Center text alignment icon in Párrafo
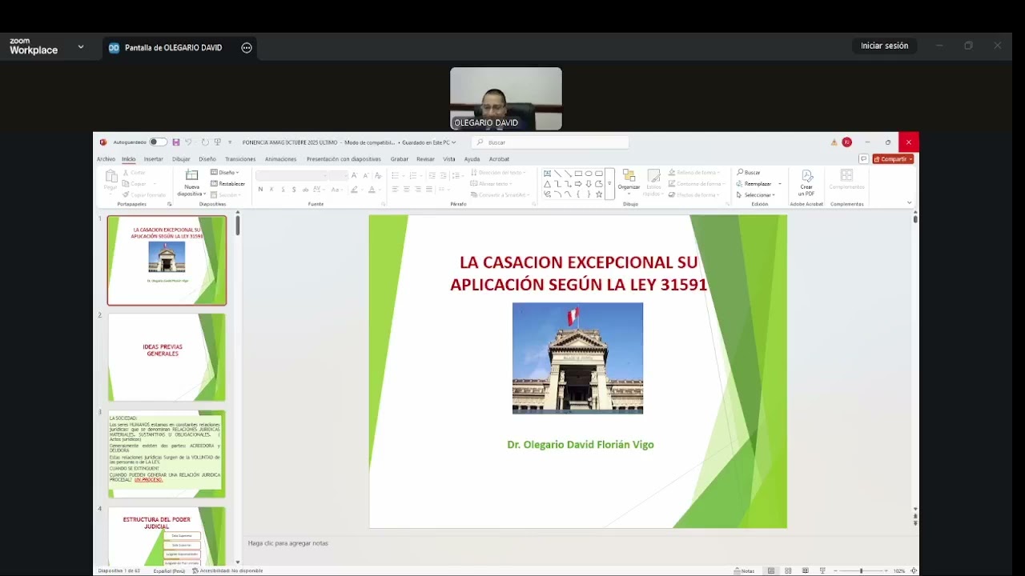 coord(407,190)
